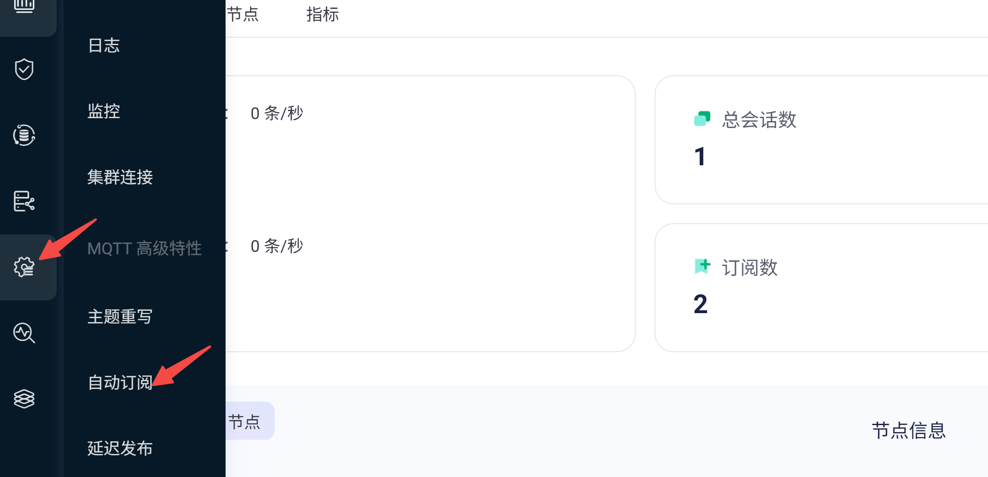
Task: Open the data integration sidebar icon
Action: (23, 136)
